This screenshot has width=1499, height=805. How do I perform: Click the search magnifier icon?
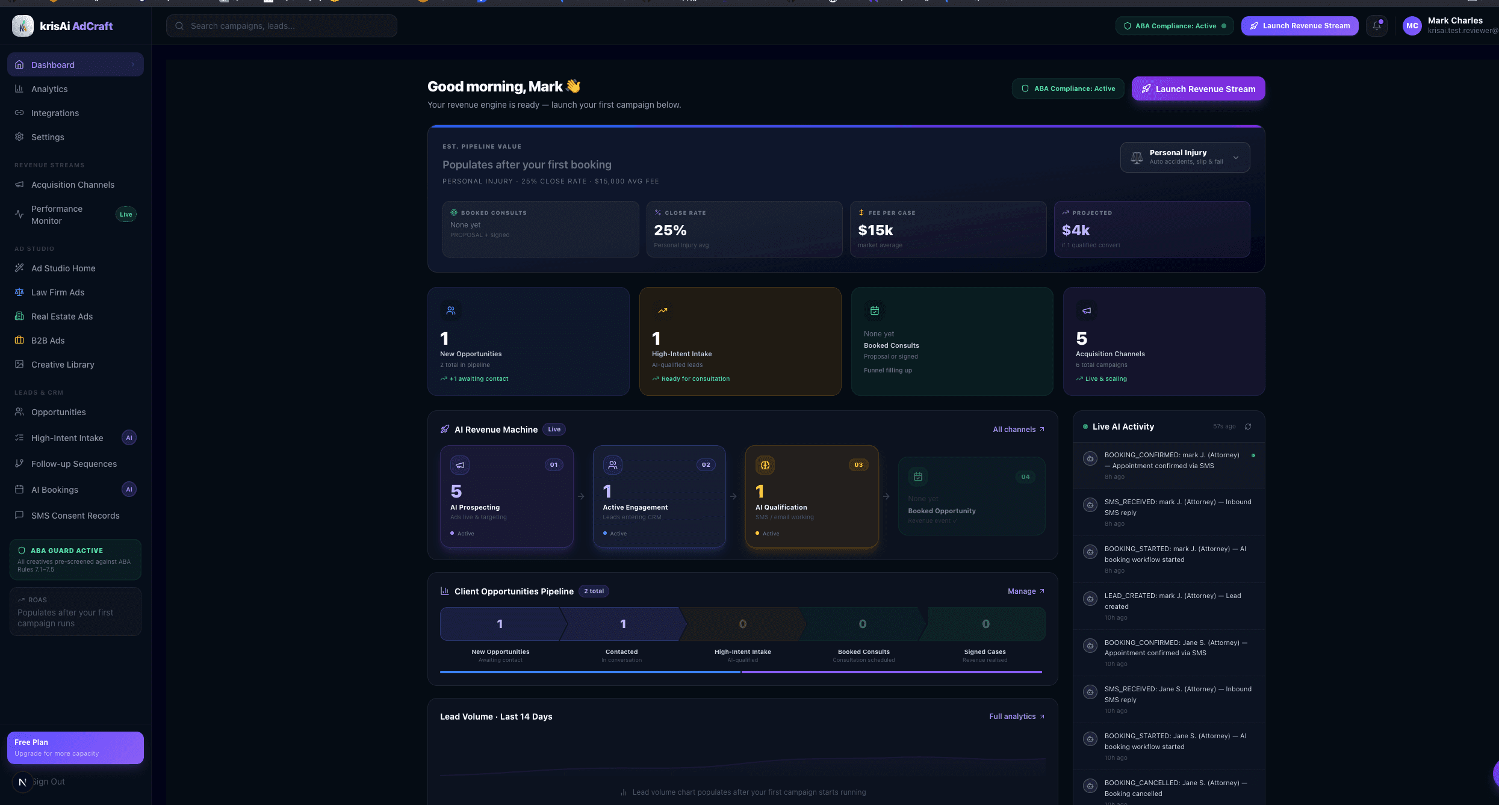179,26
